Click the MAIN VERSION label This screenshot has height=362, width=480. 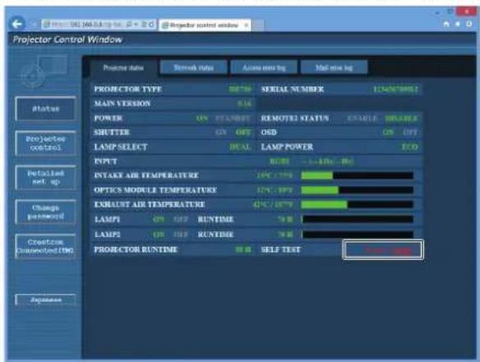(x=122, y=104)
